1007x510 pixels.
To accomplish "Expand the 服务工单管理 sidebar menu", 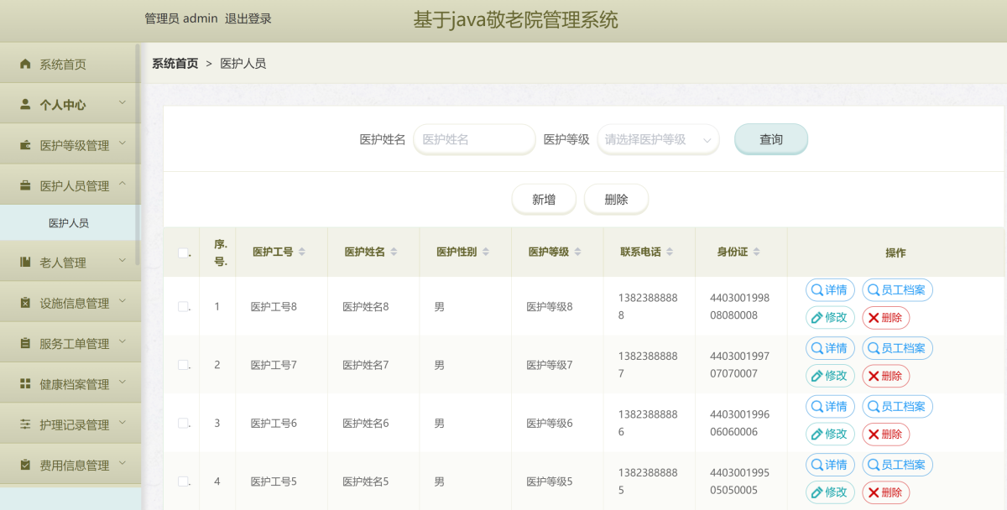I will coord(74,344).
